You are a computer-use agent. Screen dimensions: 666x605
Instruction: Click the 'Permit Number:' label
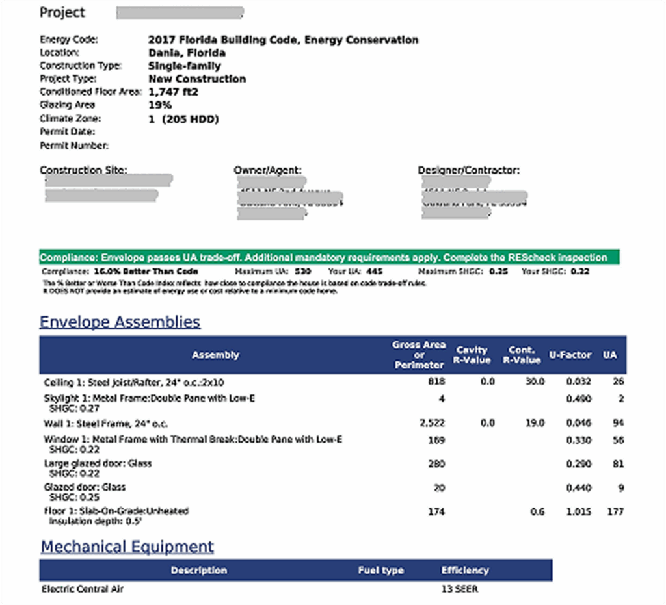pos(74,146)
